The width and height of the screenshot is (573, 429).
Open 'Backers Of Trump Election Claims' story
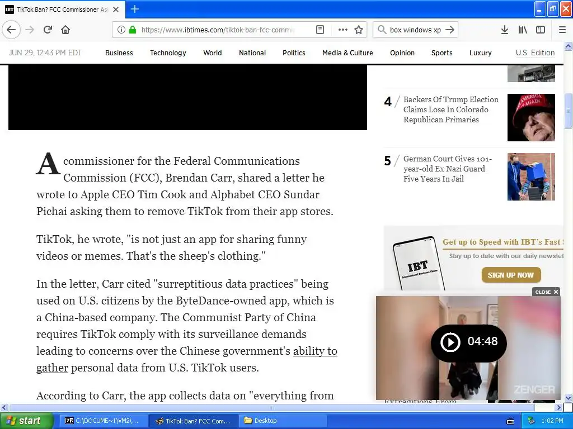[450, 109]
